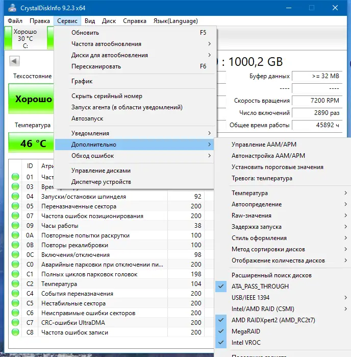351x357 pixels.
Task: Toggle Автозапуск in Сервис menu
Action: 134,118
